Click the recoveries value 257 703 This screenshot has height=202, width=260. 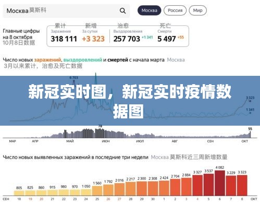[x=127, y=39]
